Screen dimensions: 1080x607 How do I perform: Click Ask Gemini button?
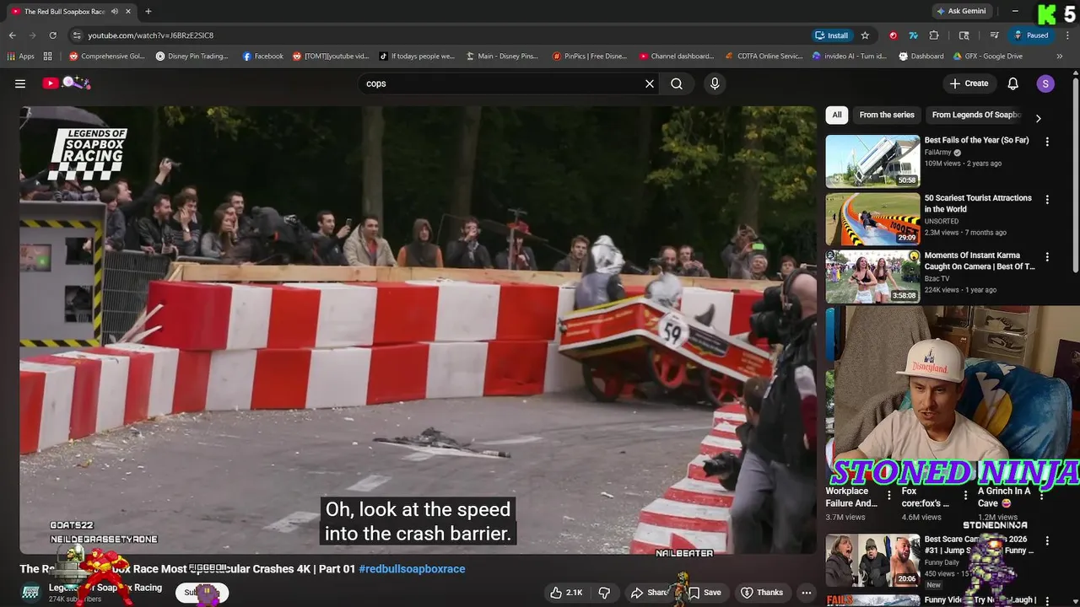pos(961,11)
